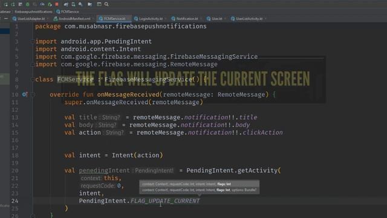Click the manifest file icon on AndroidManifest.xml tab

[x=56, y=19]
